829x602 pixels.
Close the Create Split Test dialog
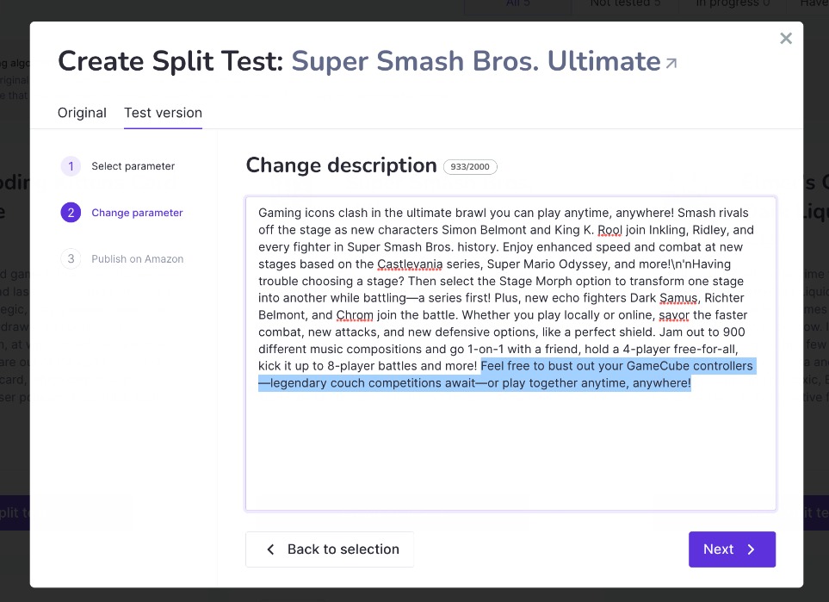786,38
